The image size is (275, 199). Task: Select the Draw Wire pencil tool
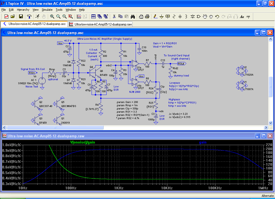pos(155,17)
